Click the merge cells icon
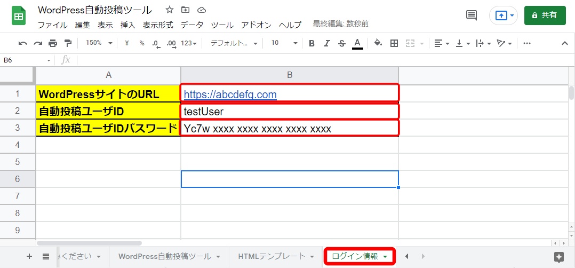The height and width of the screenshot is (268, 575). point(410,43)
